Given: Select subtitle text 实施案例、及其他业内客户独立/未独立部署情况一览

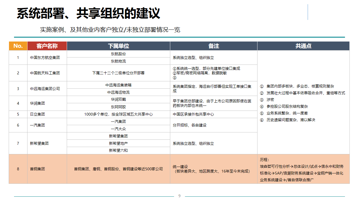Looking at the screenshot, I should click(110, 30).
